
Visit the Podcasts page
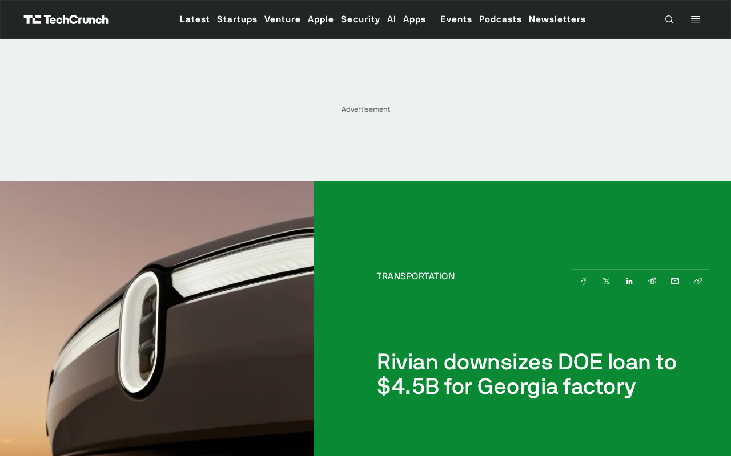click(x=500, y=19)
